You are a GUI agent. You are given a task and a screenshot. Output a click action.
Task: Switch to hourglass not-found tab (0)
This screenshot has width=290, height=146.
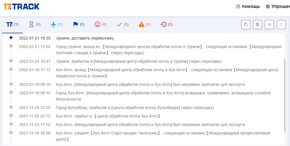tap(35, 24)
